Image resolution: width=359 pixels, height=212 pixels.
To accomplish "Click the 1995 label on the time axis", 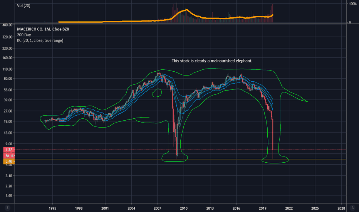I will click(x=52, y=208).
